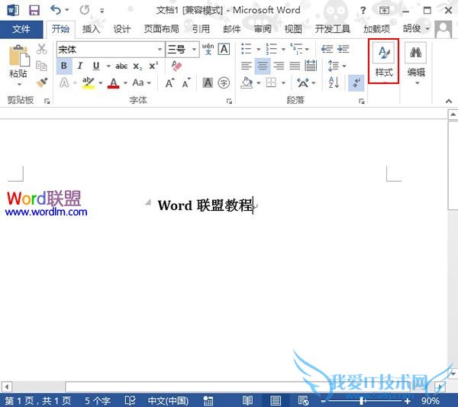Image resolution: width=458 pixels, height=407 pixels.
Task: Open Word Help question mark
Action: point(363,11)
